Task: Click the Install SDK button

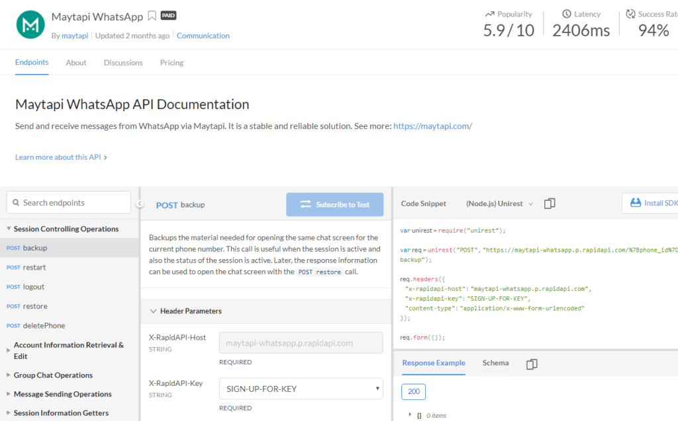Action: point(651,203)
